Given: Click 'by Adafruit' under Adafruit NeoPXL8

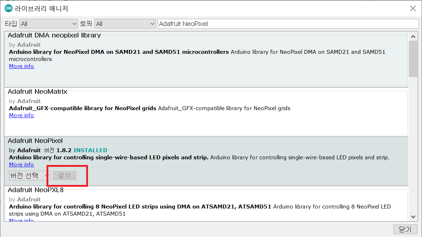Looking at the screenshot, I should 25,200.
